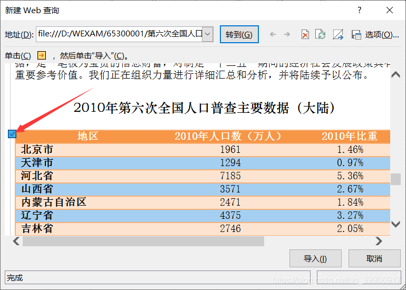Go back to the previous page
The image size is (406, 290).
[x=273, y=34]
